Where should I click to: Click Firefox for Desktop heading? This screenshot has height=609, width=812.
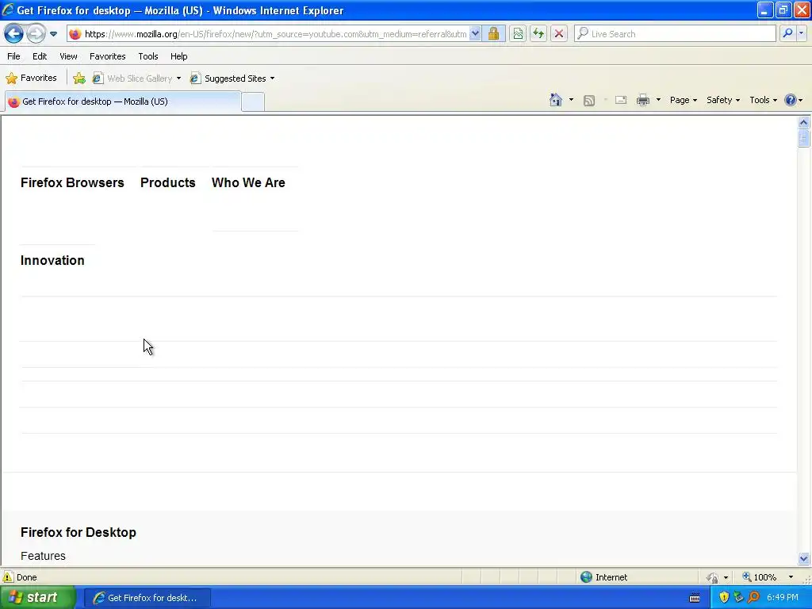tap(79, 532)
